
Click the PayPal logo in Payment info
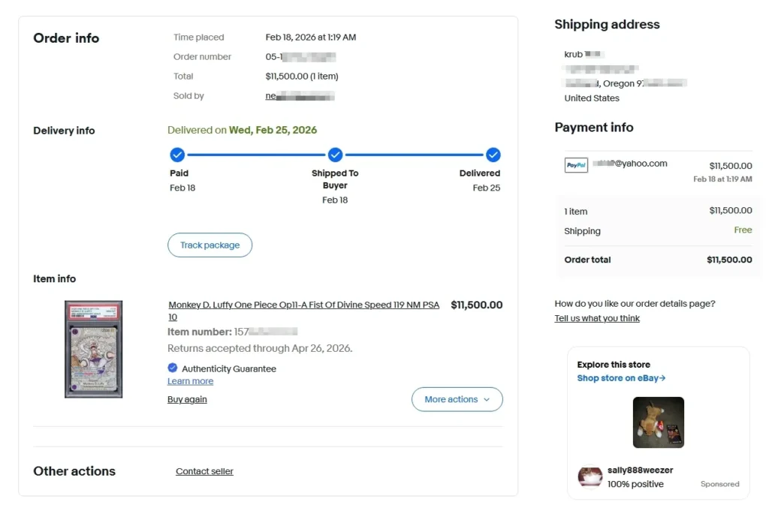pos(576,165)
